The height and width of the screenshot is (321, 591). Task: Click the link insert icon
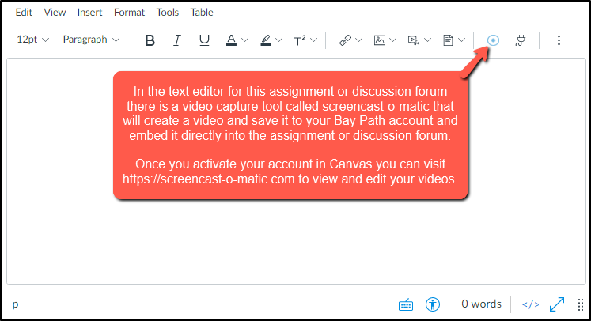pos(345,40)
